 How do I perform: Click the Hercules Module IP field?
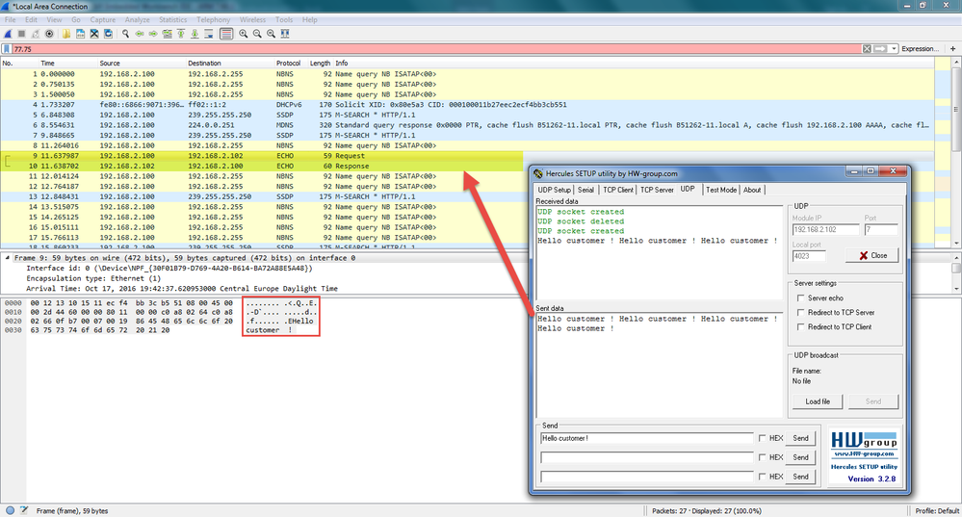point(826,230)
